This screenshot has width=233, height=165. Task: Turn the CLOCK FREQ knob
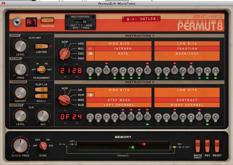20,146
